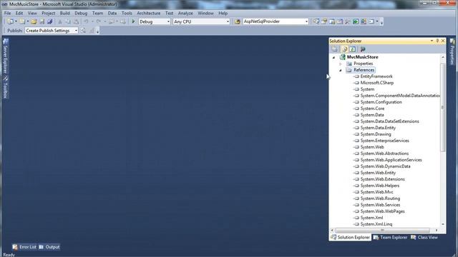Open the Server Explorer side tab

tap(5, 56)
